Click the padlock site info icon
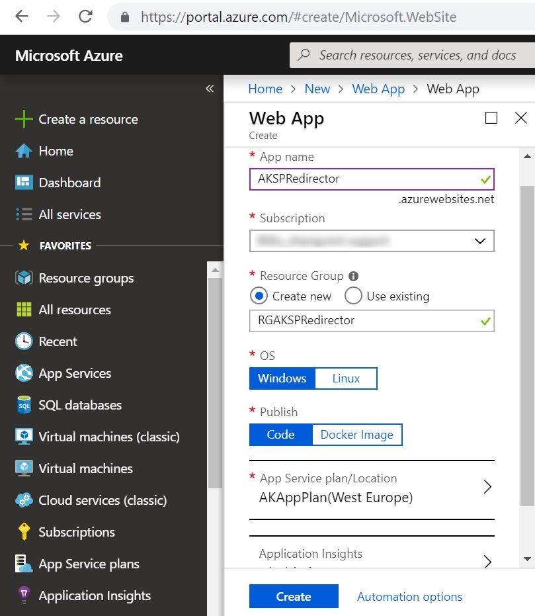Screen dimensions: 535x616 point(125,17)
